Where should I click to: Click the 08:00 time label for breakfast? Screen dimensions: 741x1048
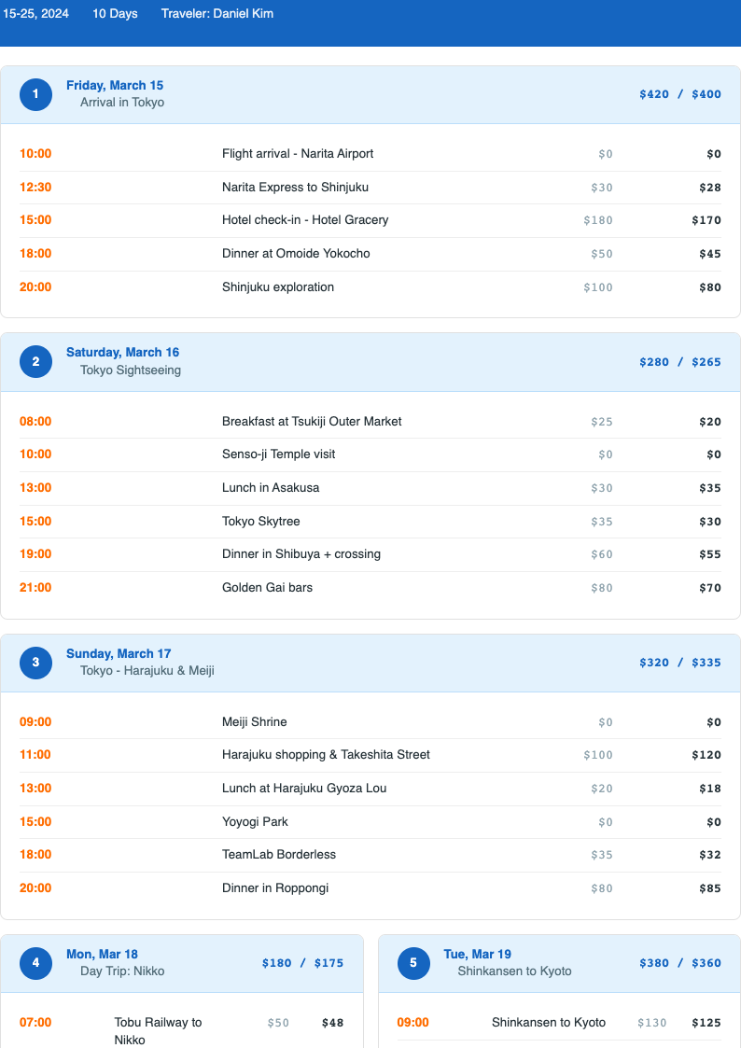(x=35, y=421)
